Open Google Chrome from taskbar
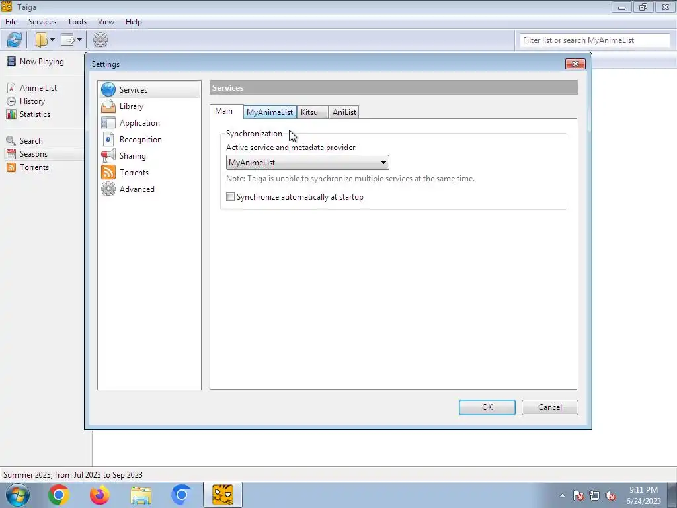Image resolution: width=677 pixels, height=508 pixels. pos(59,495)
